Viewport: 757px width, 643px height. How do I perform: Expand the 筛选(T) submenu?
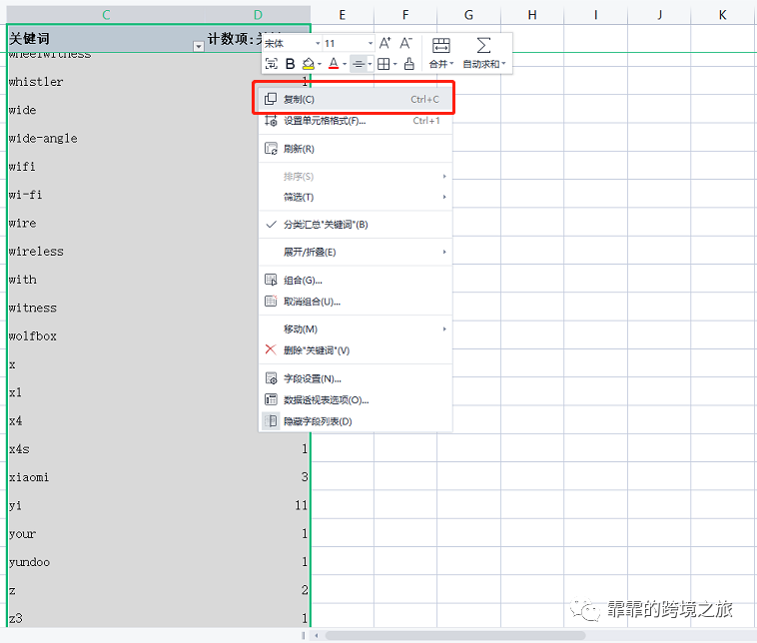coord(356,197)
